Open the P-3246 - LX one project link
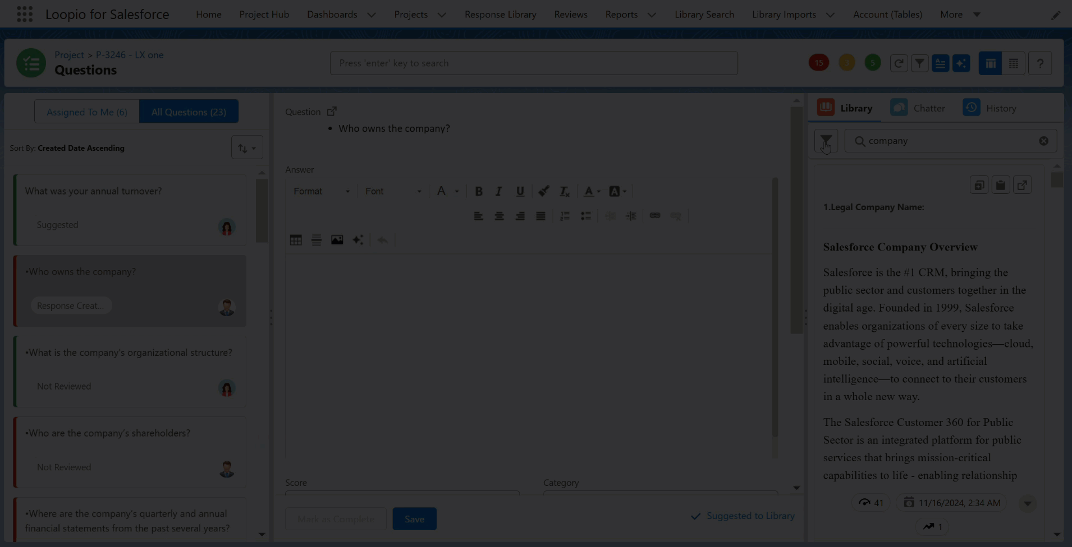The height and width of the screenshot is (547, 1072). [130, 55]
